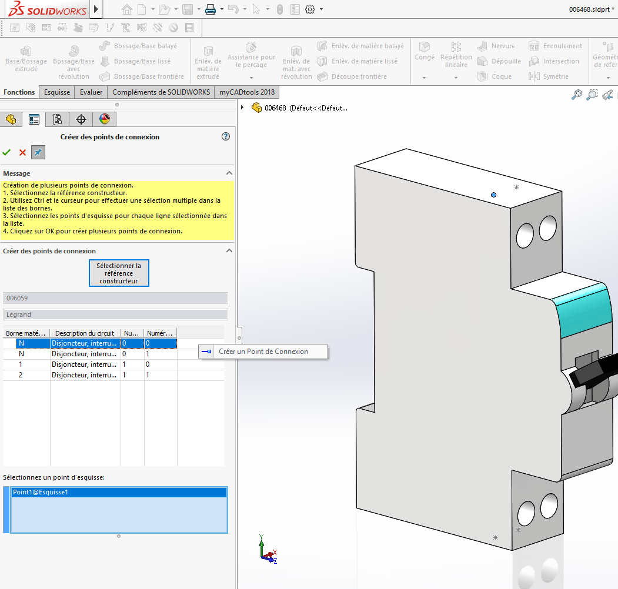The width and height of the screenshot is (618, 589).
Task: Switch to the Fonctions tab
Action: (19, 92)
